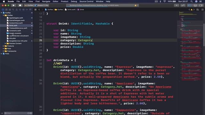Open the Debug menu
205x115 pixels.
pyautogui.click(x=74, y=1)
